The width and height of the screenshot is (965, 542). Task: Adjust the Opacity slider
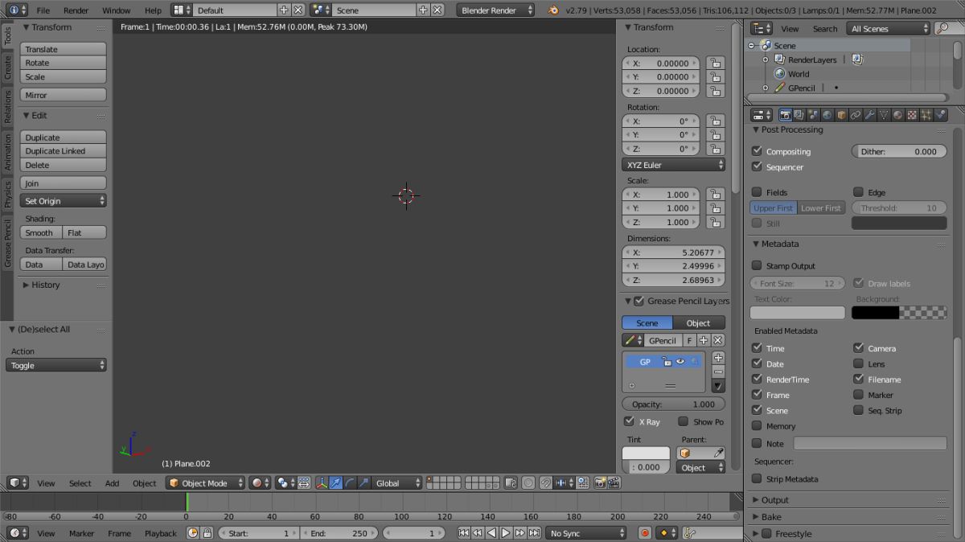tap(673, 404)
